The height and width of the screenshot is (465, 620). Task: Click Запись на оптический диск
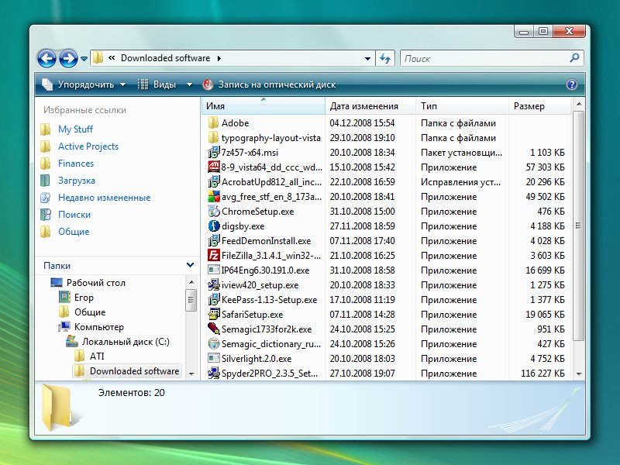(x=269, y=84)
